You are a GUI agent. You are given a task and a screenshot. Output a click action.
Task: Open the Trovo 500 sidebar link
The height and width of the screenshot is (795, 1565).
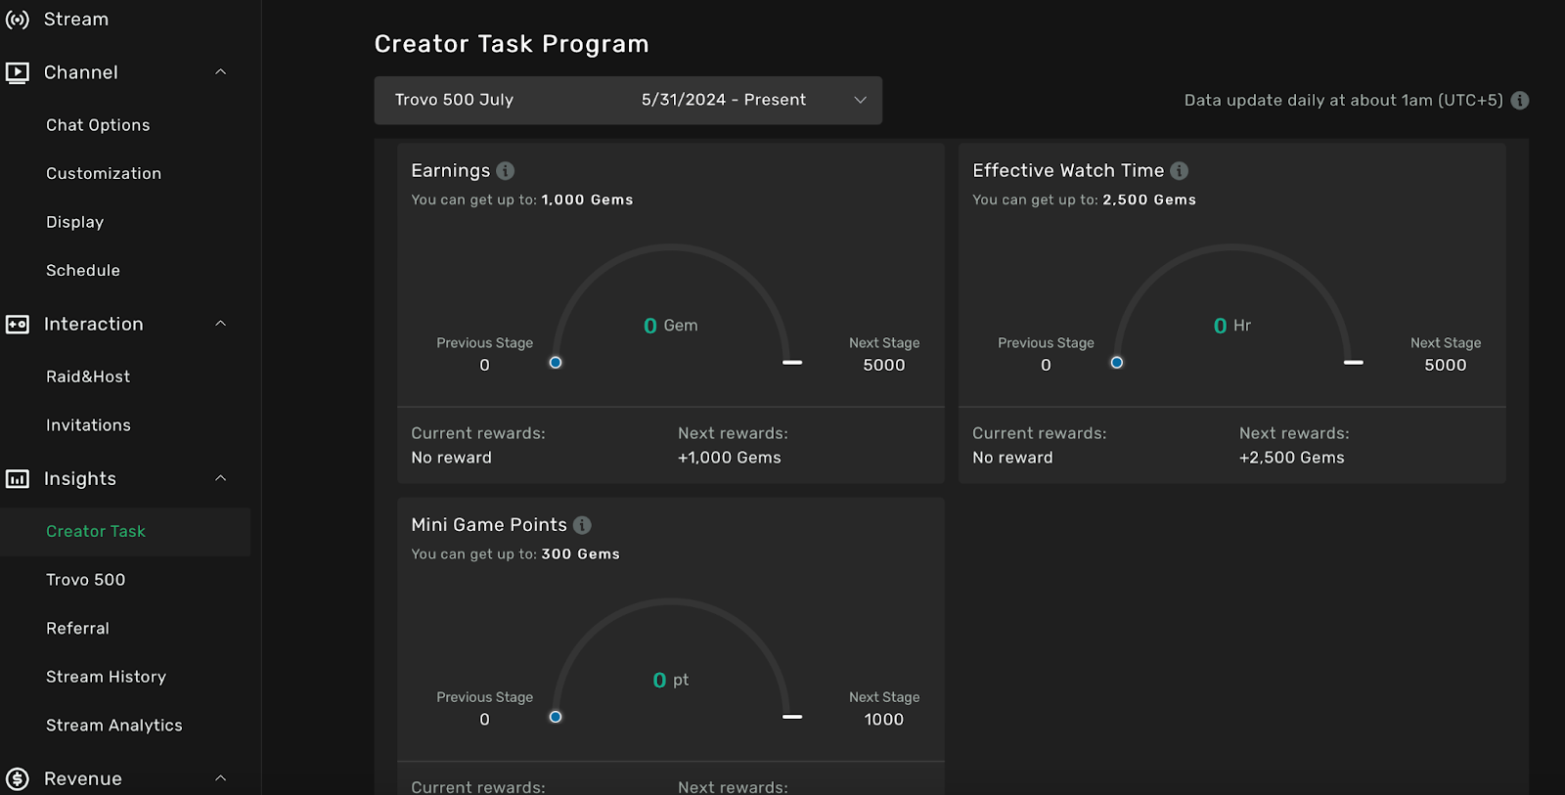(86, 580)
